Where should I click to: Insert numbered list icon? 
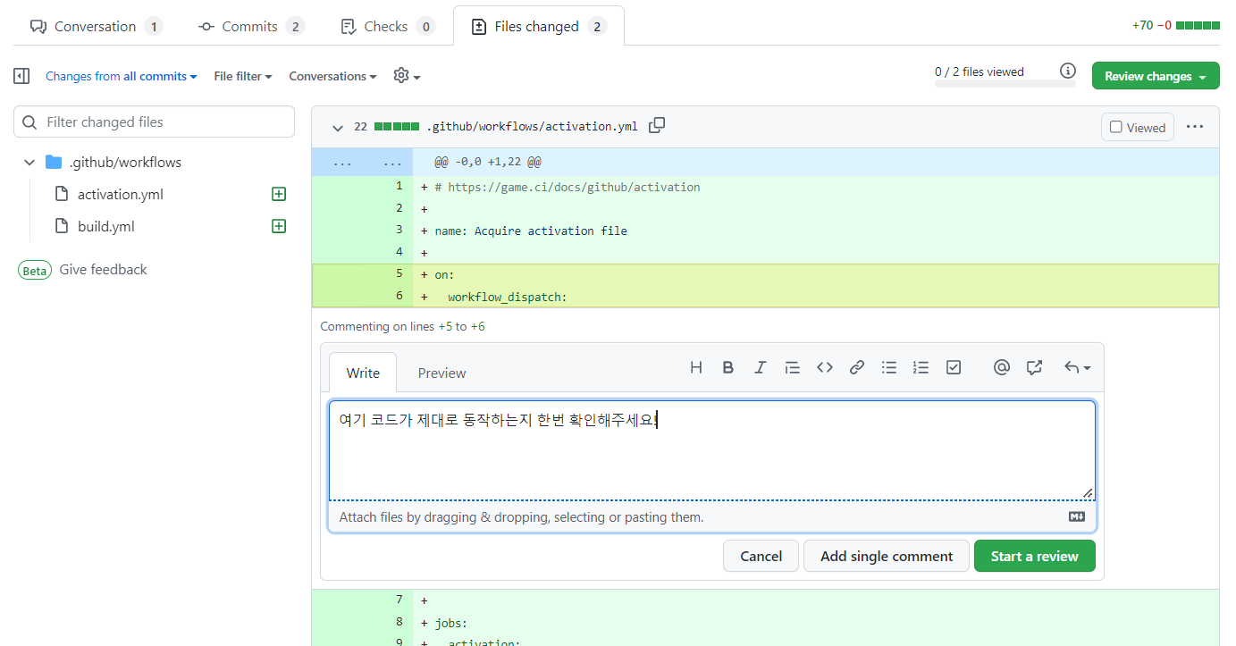(x=921, y=367)
